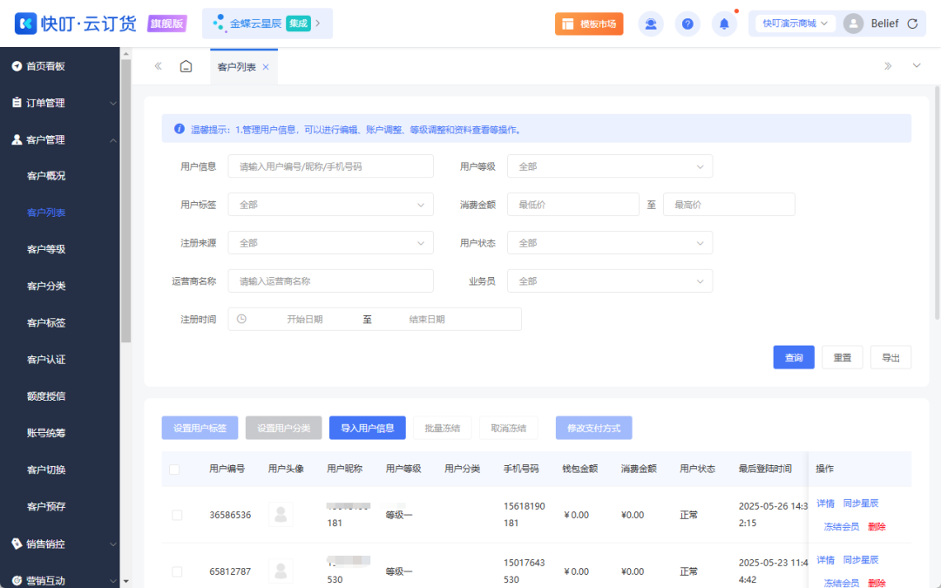This screenshot has height=588, width=941.
Task: Click the 导入用户信息 button
Action: [367, 428]
